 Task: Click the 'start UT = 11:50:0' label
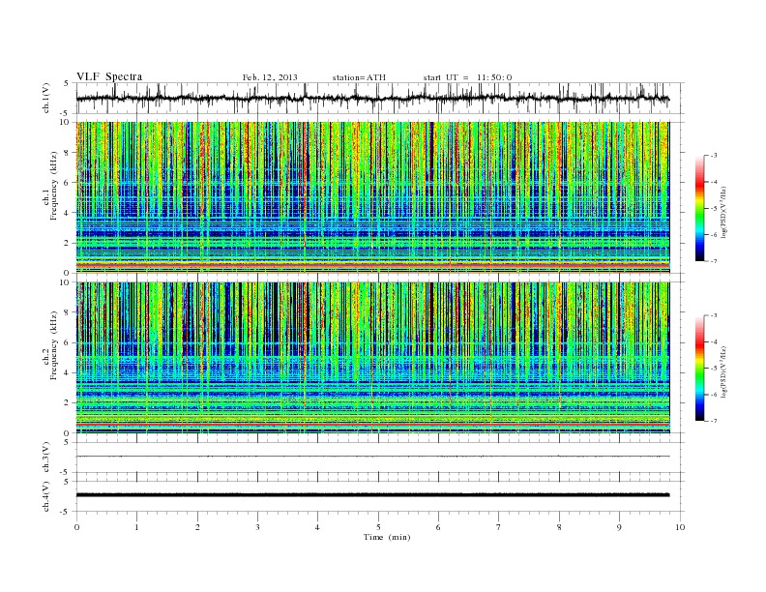(467, 77)
